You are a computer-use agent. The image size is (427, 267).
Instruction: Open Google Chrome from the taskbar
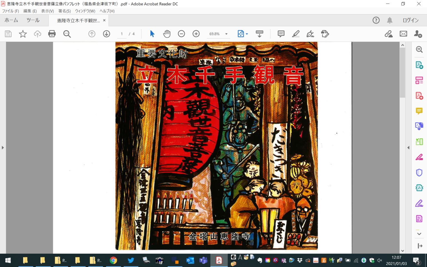[113, 260]
